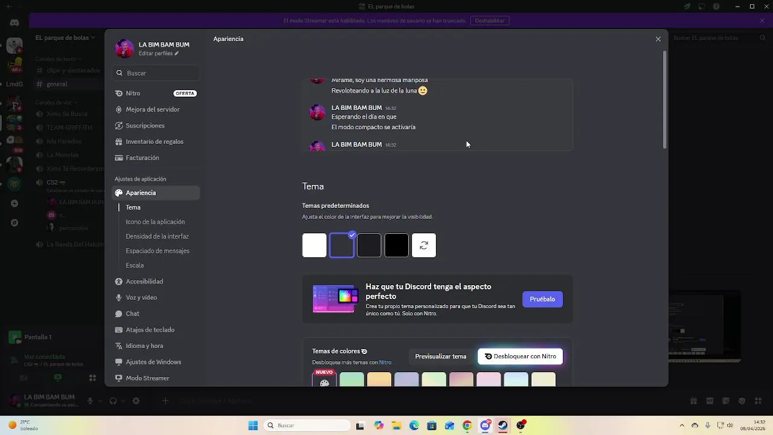Screen dimensions: 773x435
Task: Open the Facturación settings
Action: (x=156, y=158)
